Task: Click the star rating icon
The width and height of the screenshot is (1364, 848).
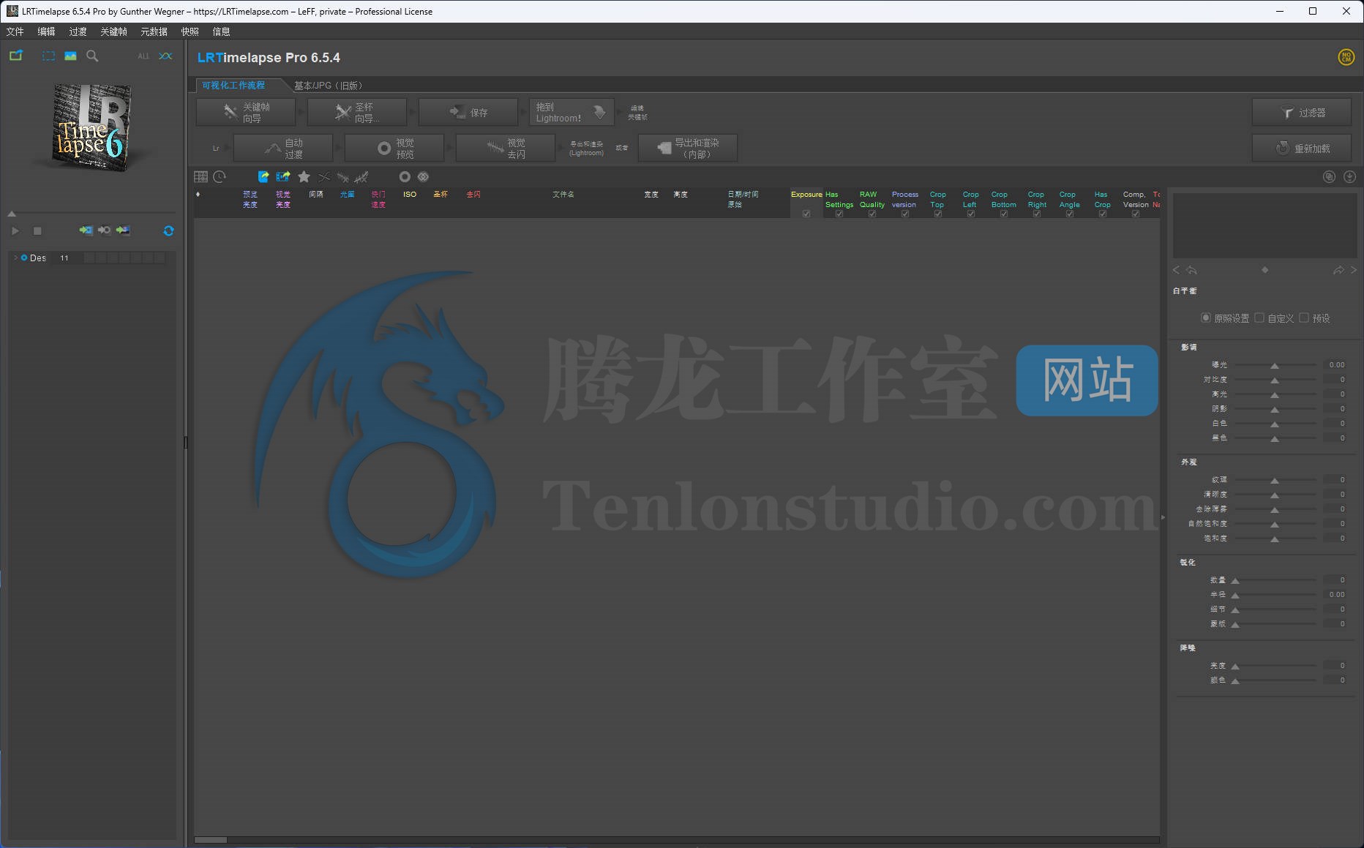Action: pos(304,177)
